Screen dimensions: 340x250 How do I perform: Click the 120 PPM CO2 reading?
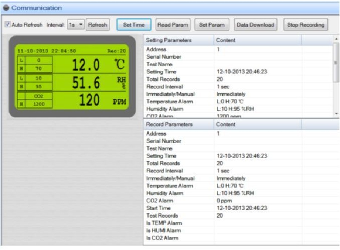(x=89, y=100)
